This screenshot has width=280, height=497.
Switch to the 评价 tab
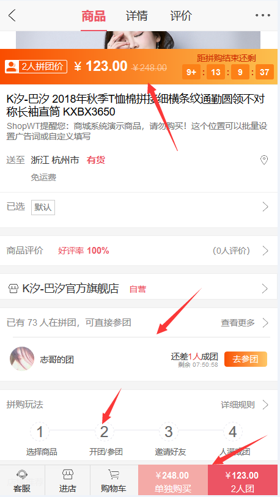pyautogui.click(x=181, y=16)
